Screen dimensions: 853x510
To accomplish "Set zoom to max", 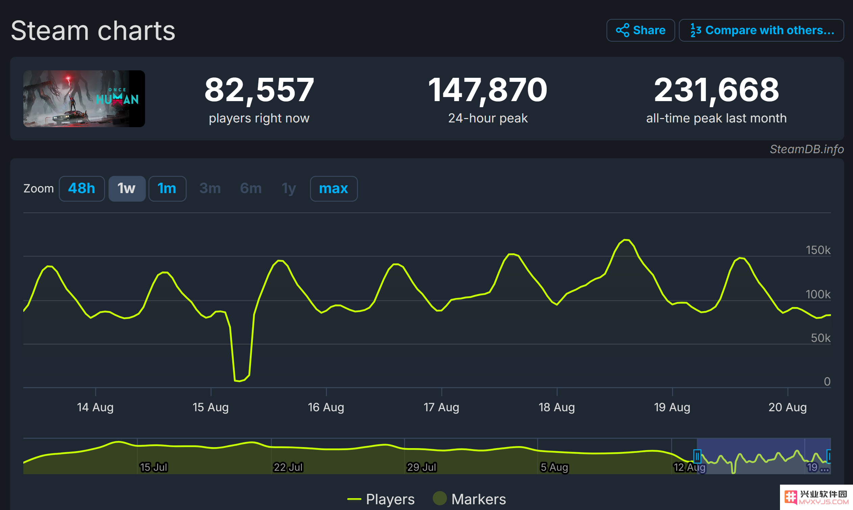I will pos(334,189).
